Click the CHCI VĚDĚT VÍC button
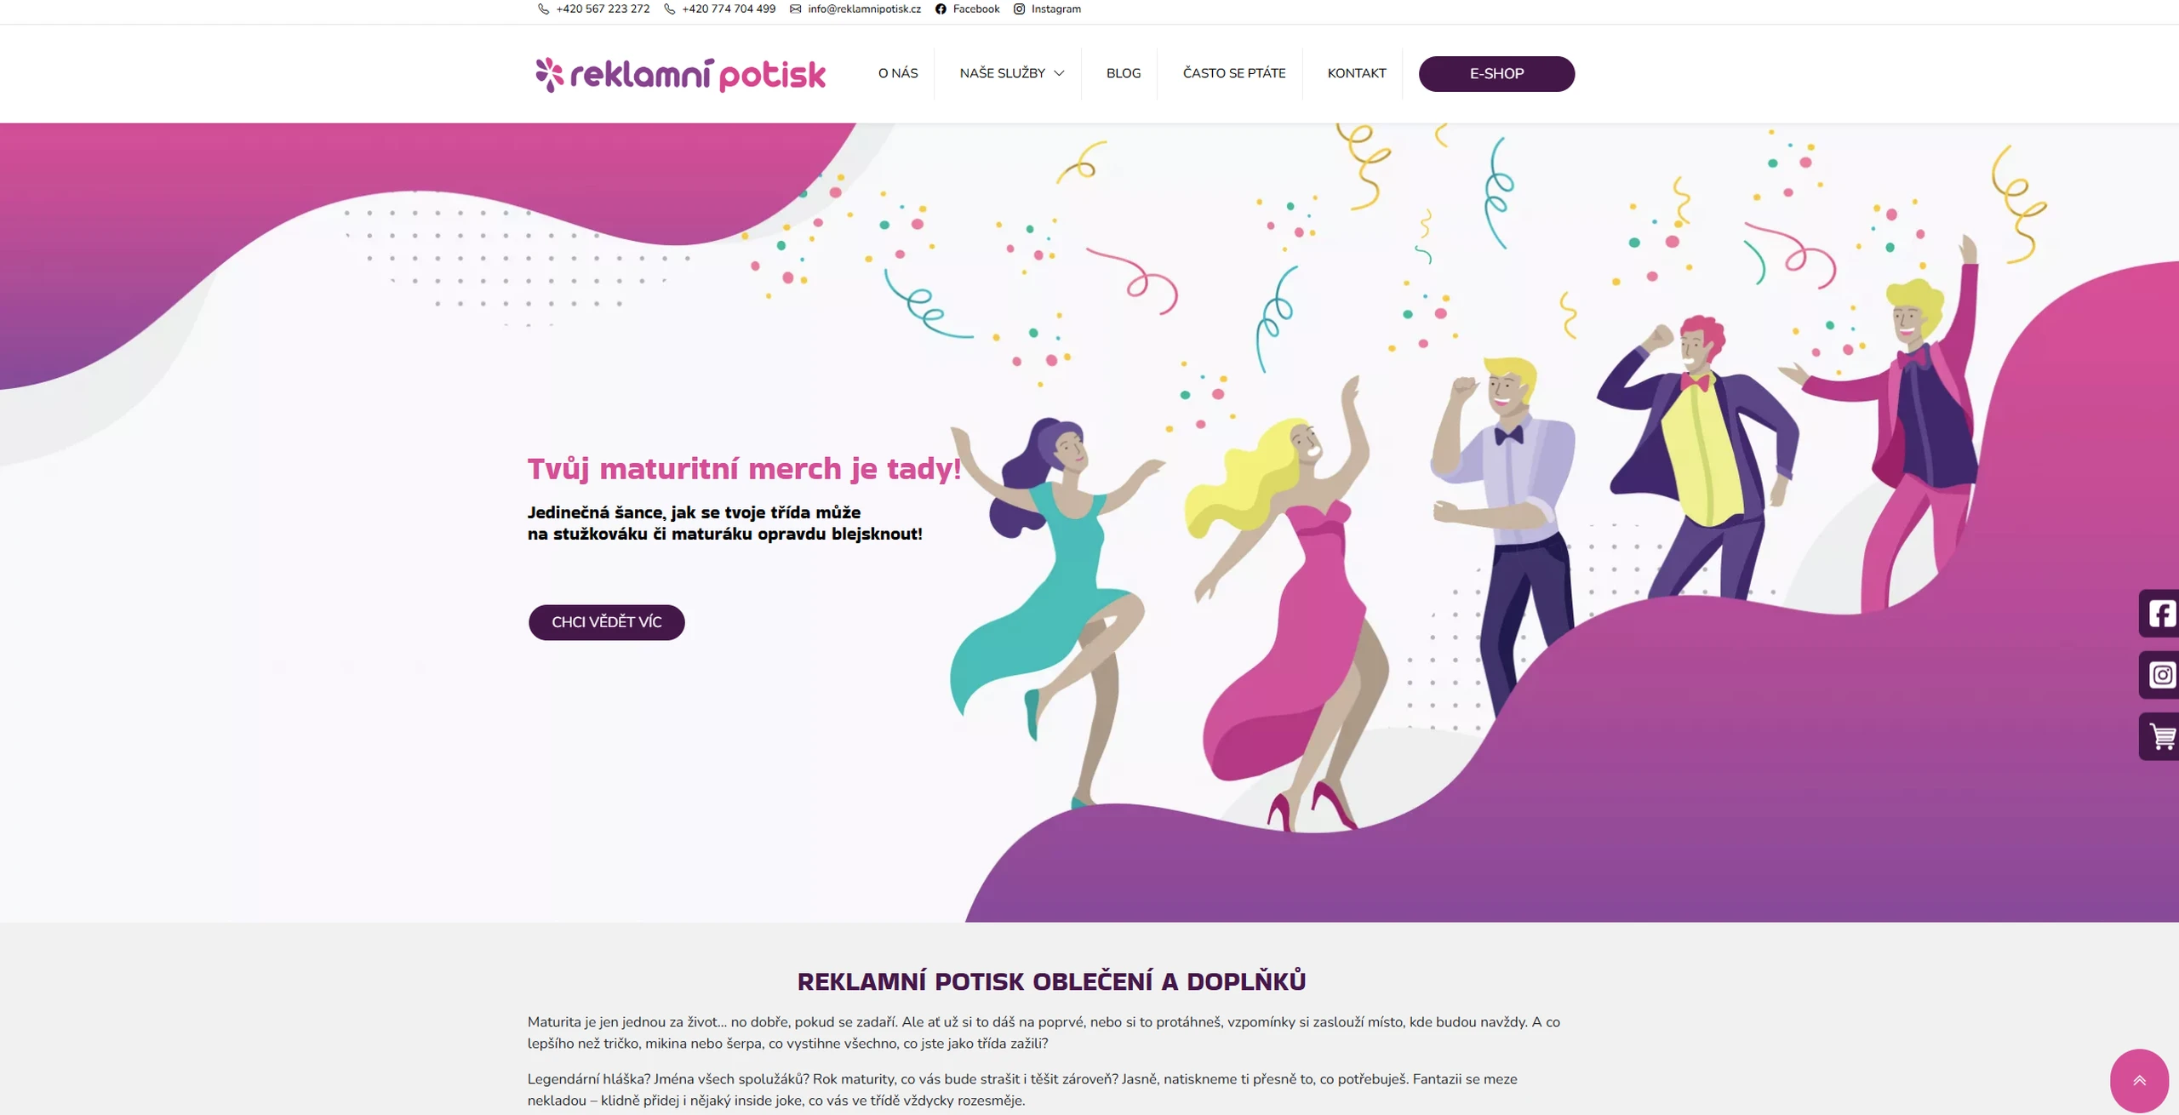2179x1115 pixels. pos(606,622)
